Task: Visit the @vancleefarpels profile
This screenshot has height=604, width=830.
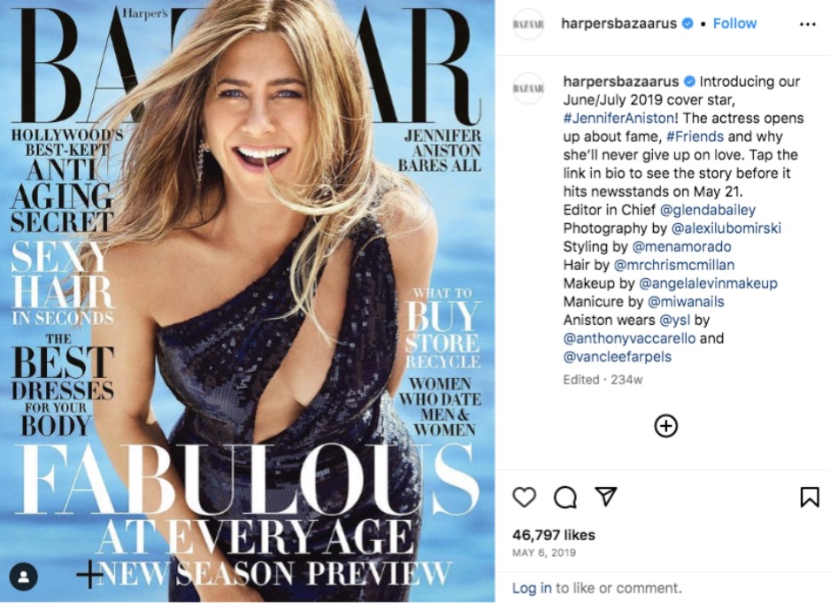Action: pos(618,357)
